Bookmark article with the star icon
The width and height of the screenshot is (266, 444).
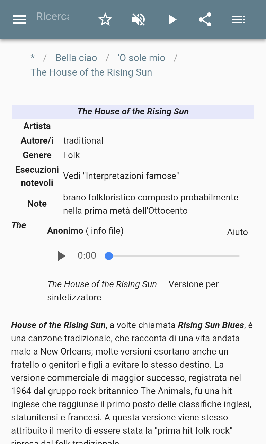pos(105,19)
